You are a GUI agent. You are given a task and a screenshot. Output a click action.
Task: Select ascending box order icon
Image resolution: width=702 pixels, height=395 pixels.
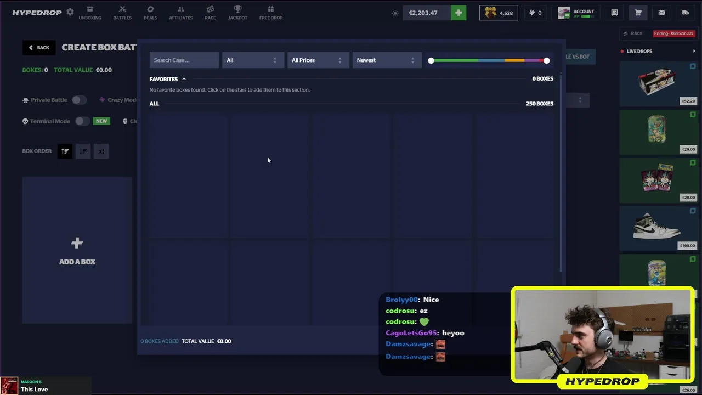65,151
